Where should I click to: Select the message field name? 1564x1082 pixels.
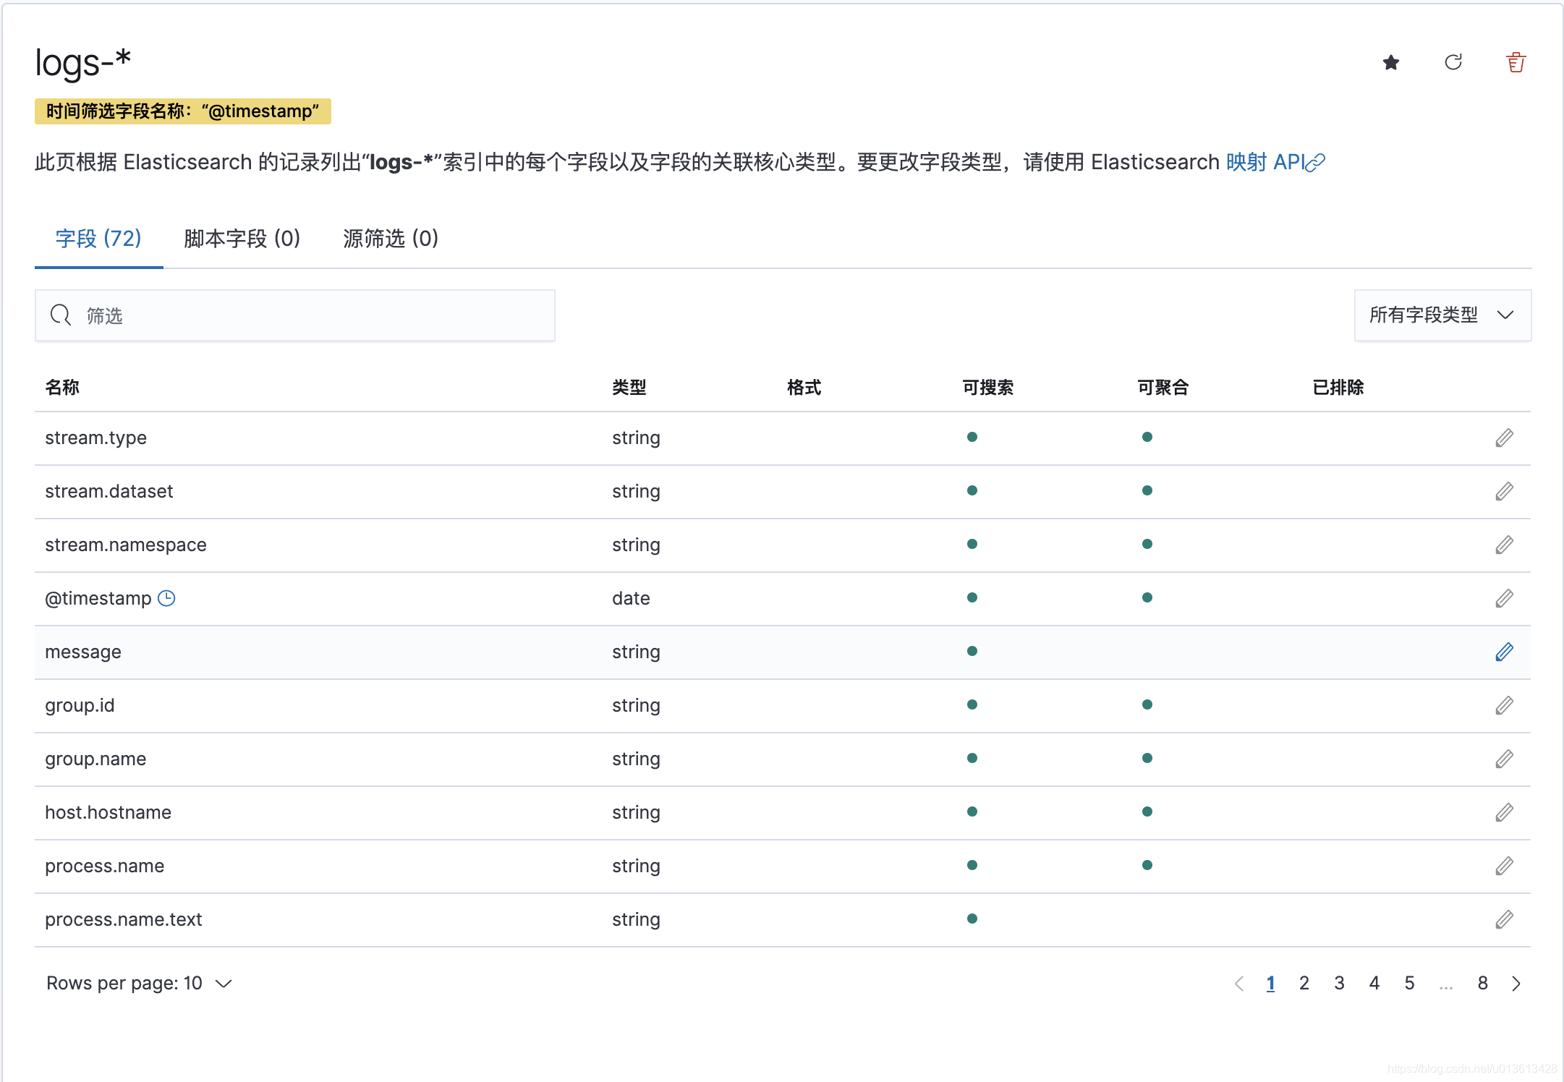83,652
